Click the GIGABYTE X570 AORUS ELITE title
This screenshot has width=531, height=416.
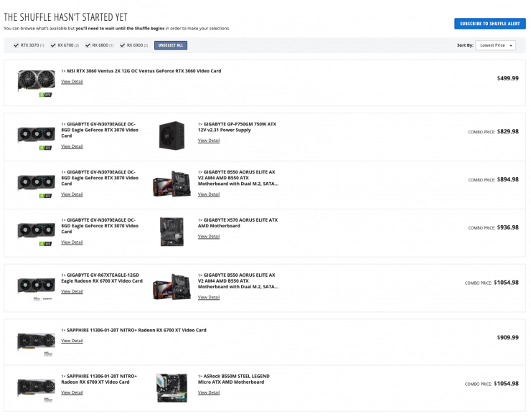pyautogui.click(x=238, y=223)
